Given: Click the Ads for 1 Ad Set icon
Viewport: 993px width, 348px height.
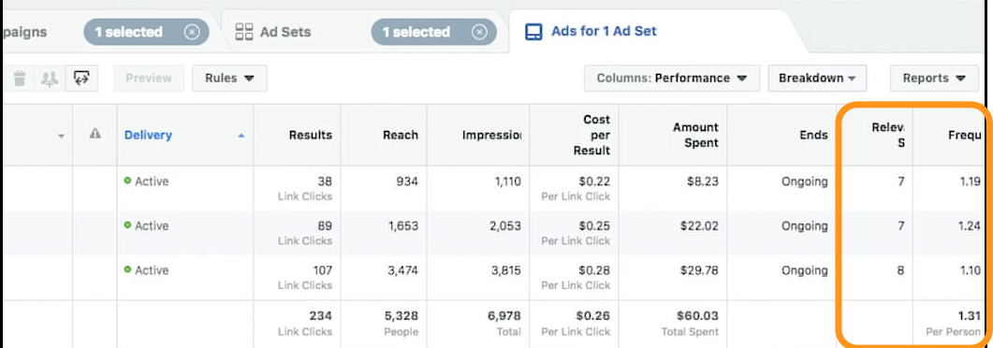Looking at the screenshot, I should click(x=533, y=32).
